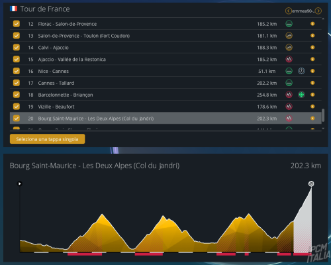
Task: Toggle the stage 19 Vizille - Beaufort checkbox
Action: coord(17,107)
